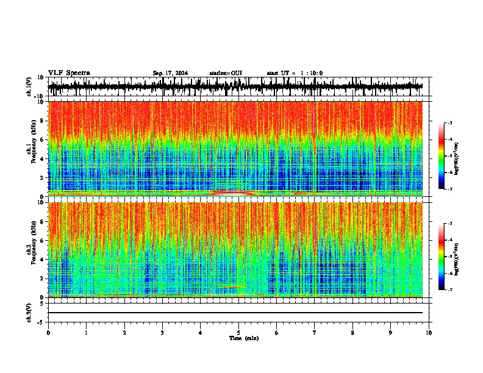
Task: Click the "-3" label atop ch.2 colorbar
Action: click(x=449, y=224)
